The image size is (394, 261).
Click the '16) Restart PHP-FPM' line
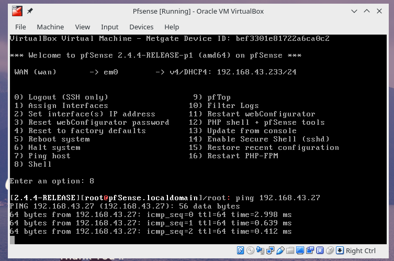point(233,156)
